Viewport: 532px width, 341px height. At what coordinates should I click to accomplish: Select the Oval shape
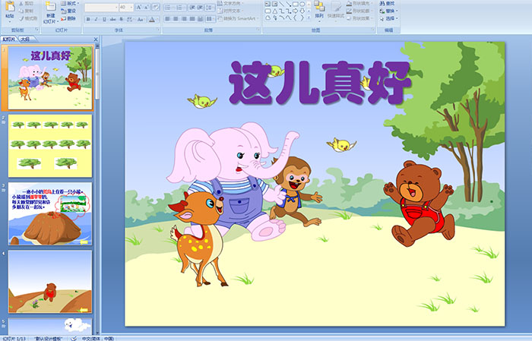click(x=302, y=4)
